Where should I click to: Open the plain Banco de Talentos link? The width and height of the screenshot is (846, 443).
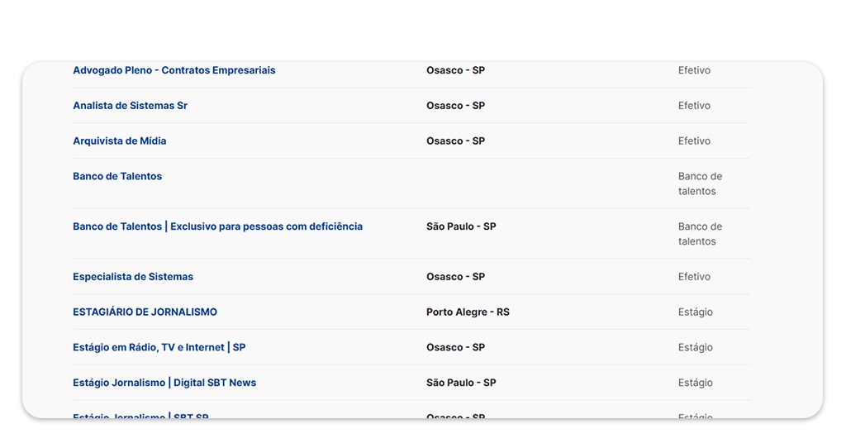[x=117, y=176]
